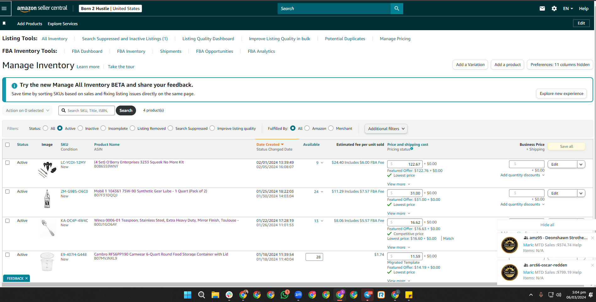The image size is (596, 302).
Task: Open Windows taskbar search
Action: coord(202,295)
